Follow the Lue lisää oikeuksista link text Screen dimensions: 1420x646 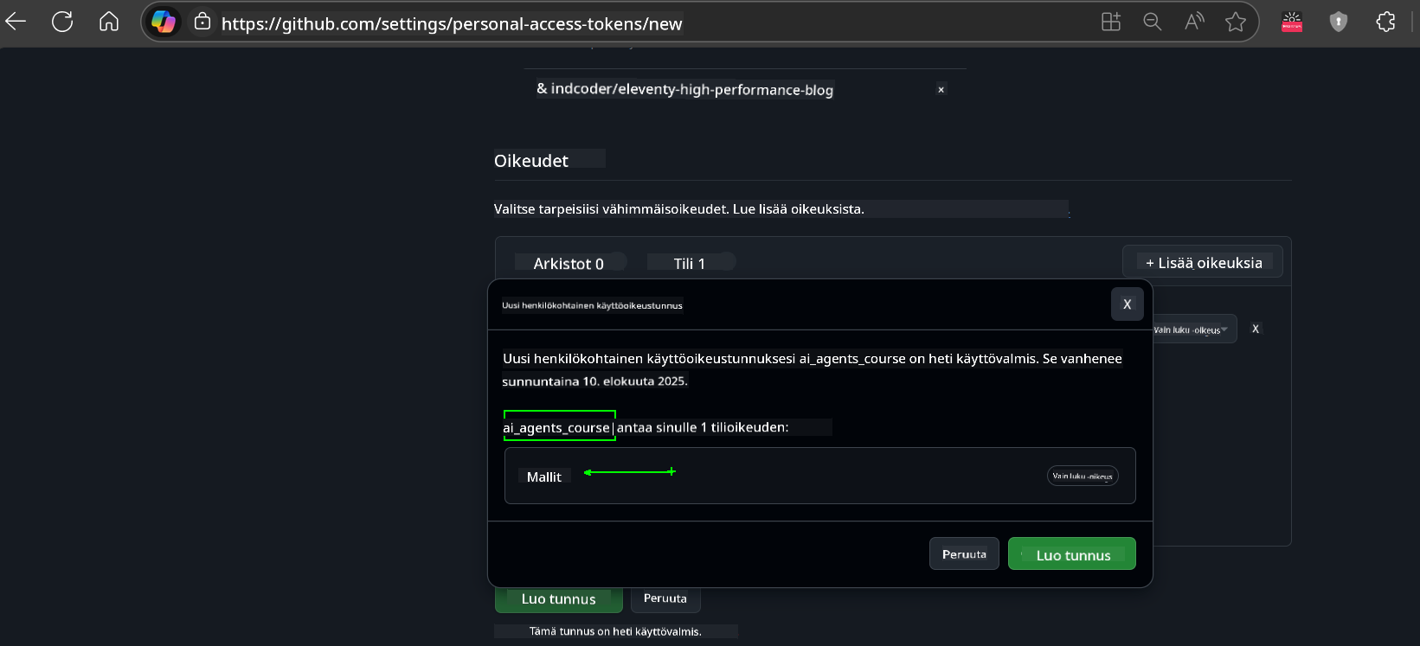pos(799,208)
